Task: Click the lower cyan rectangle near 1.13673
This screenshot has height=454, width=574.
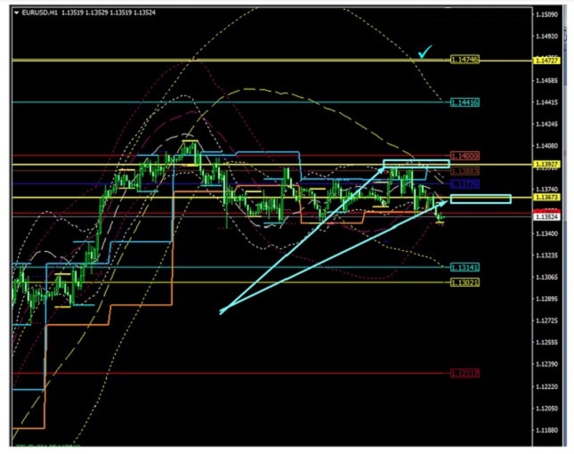Action: pyautogui.click(x=481, y=198)
